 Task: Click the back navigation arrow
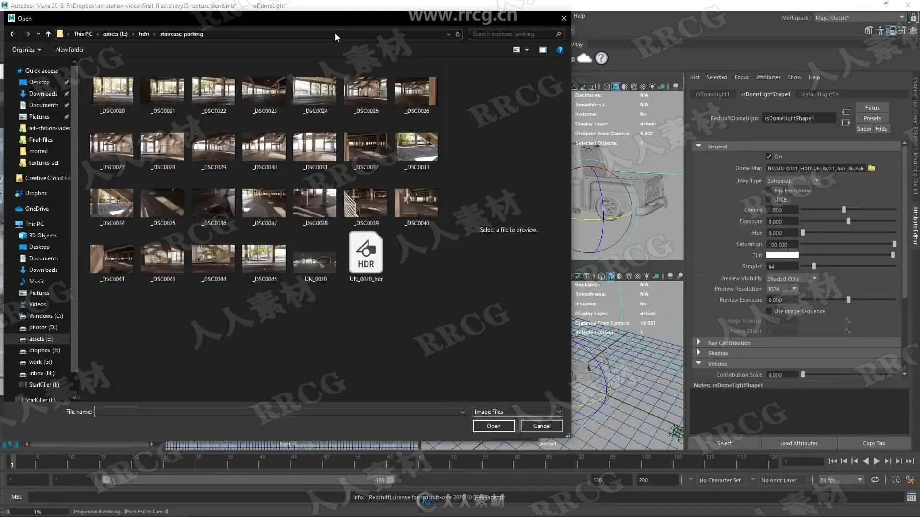(x=13, y=34)
